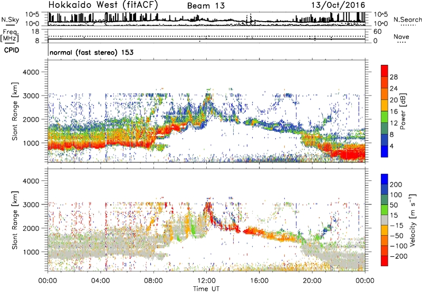The width and height of the screenshot is (422, 292).
Task: Click the strong red echo band near 22:00 in power plot
Action: pos(347,154)
